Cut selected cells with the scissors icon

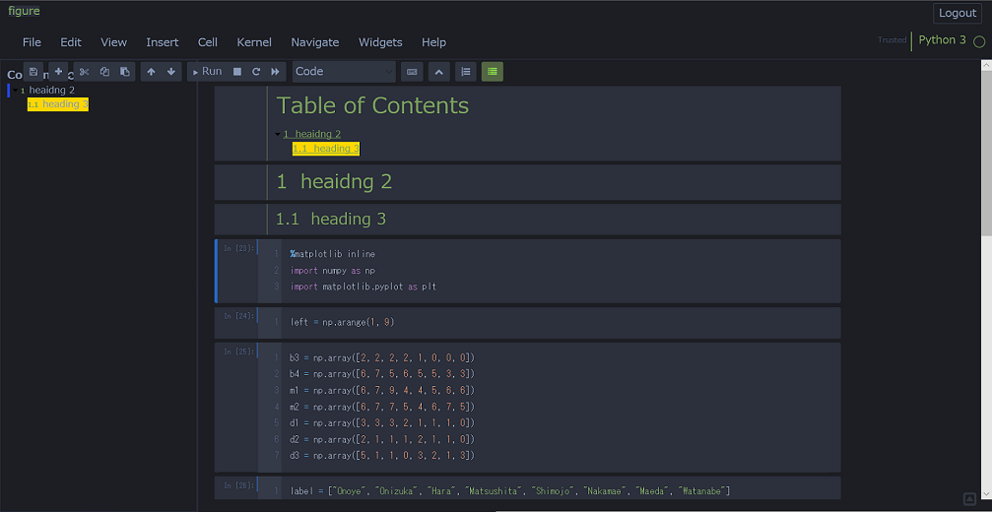pyautogui.click(x=84, y=72)
